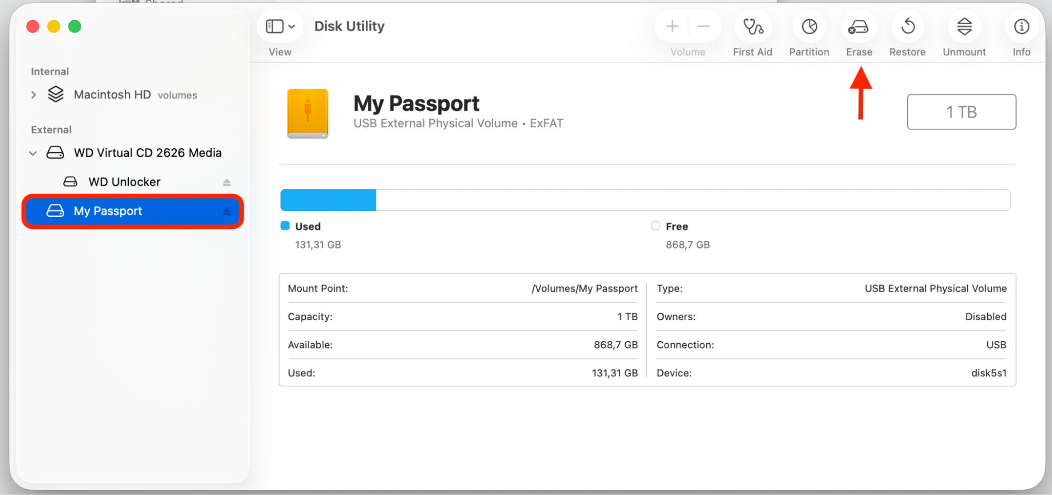
Task: Click the ExFAT subtitle text
Action: [546, 123]
